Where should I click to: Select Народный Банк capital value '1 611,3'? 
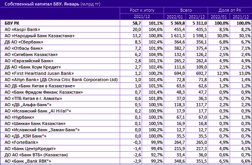point(177,36)
